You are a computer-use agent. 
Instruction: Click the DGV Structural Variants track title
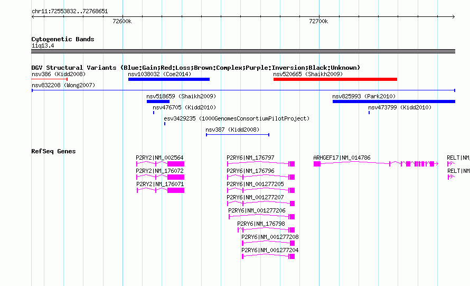[195, 68]
